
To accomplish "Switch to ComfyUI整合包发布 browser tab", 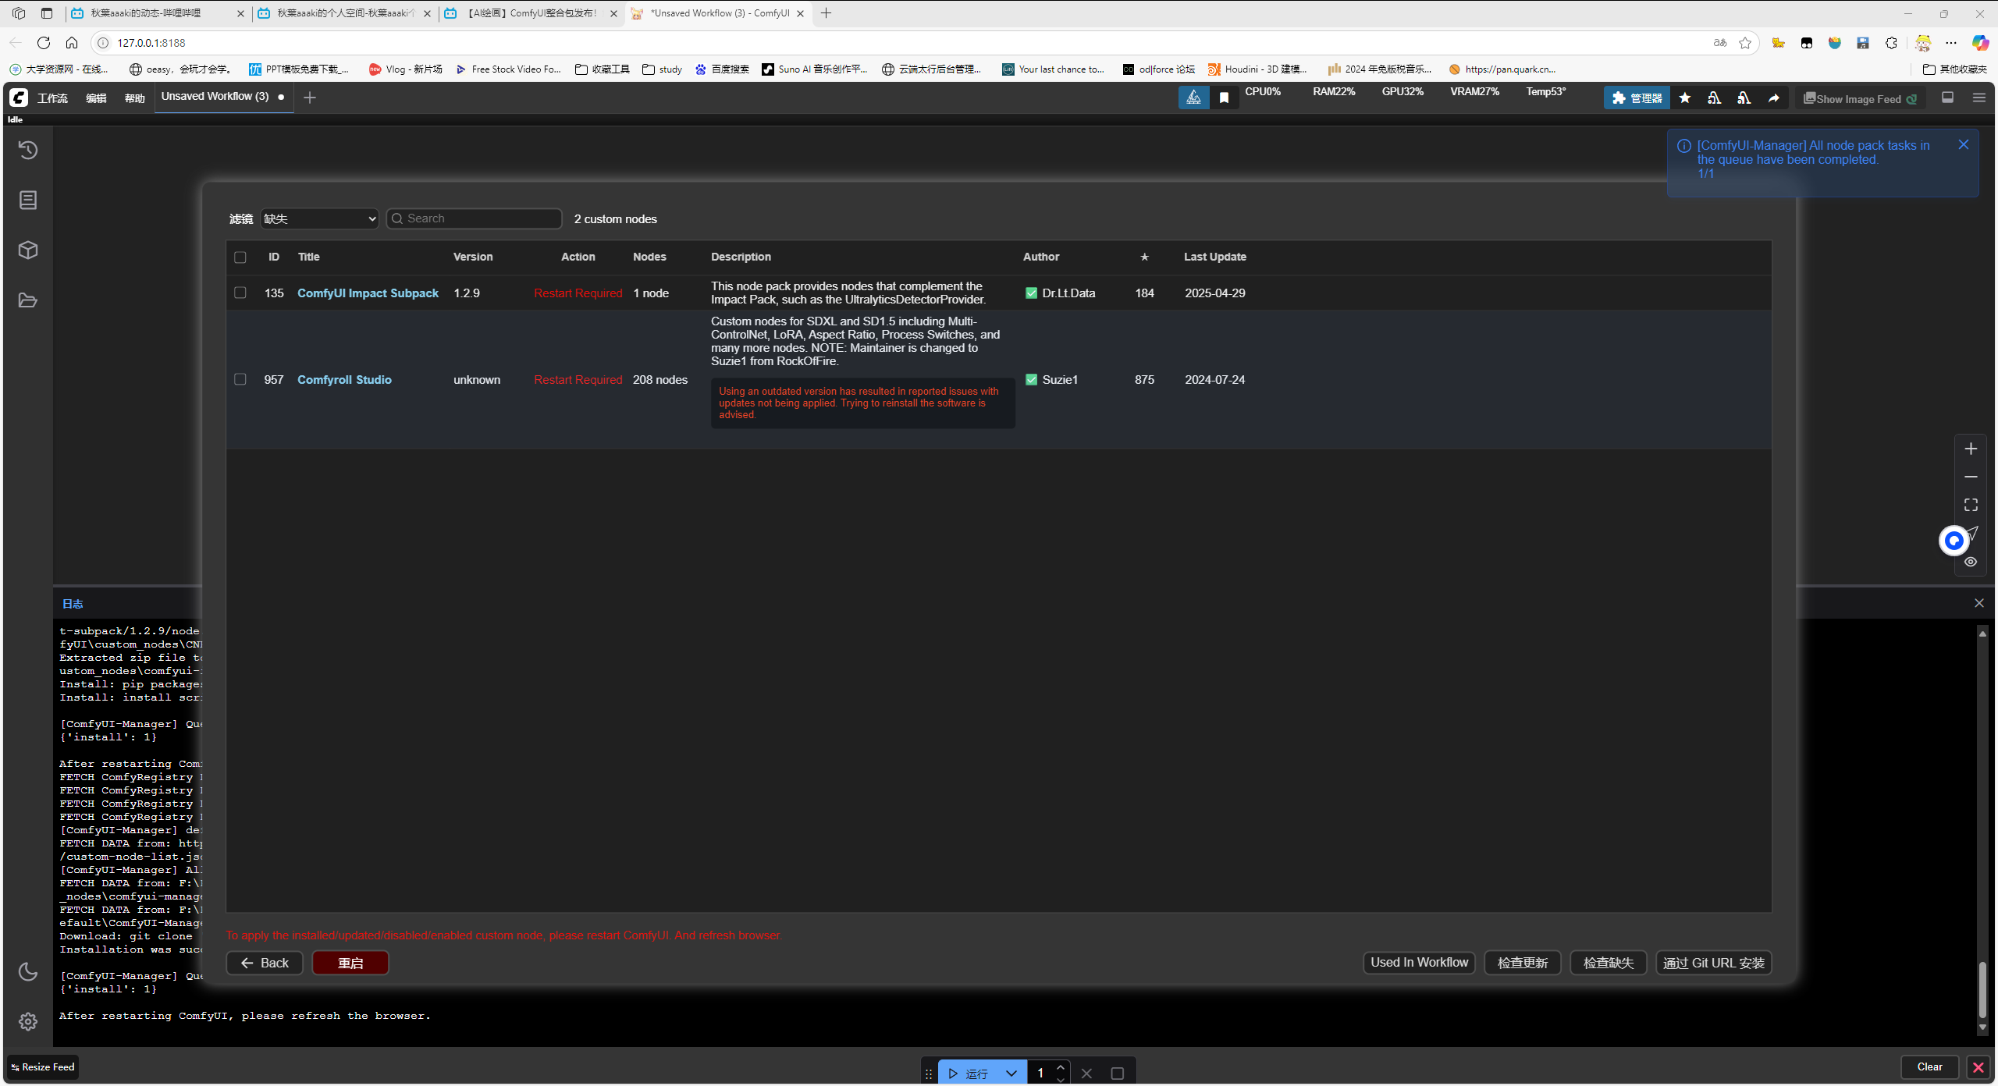I will point(531,13).
